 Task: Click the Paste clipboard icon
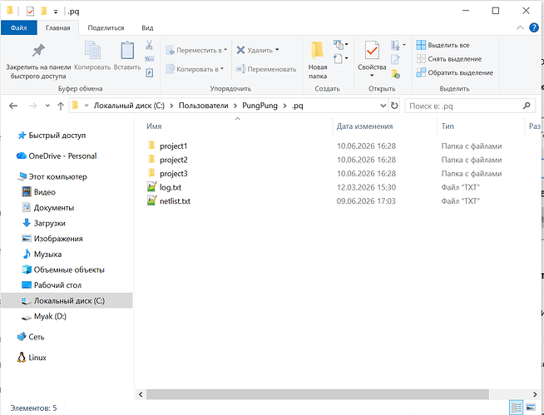[127, 51]
